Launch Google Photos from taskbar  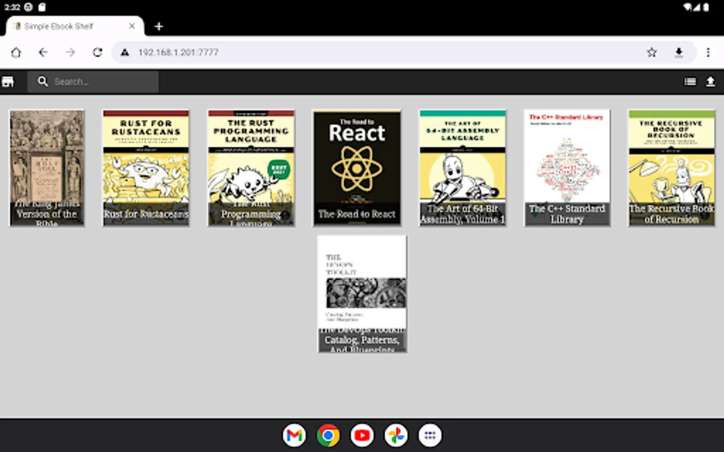pyautogui.click(x=396, y=435)
